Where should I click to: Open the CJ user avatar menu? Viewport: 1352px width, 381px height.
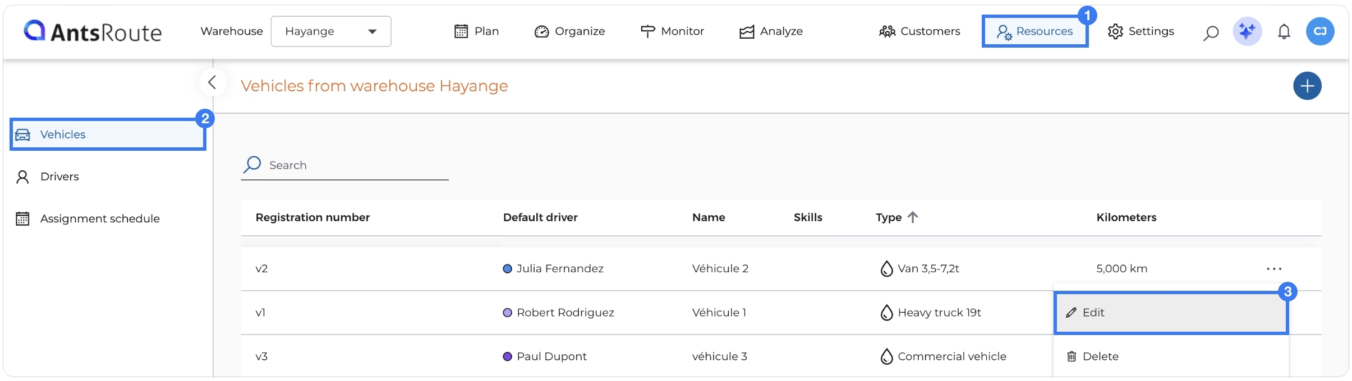point(1320,31)
